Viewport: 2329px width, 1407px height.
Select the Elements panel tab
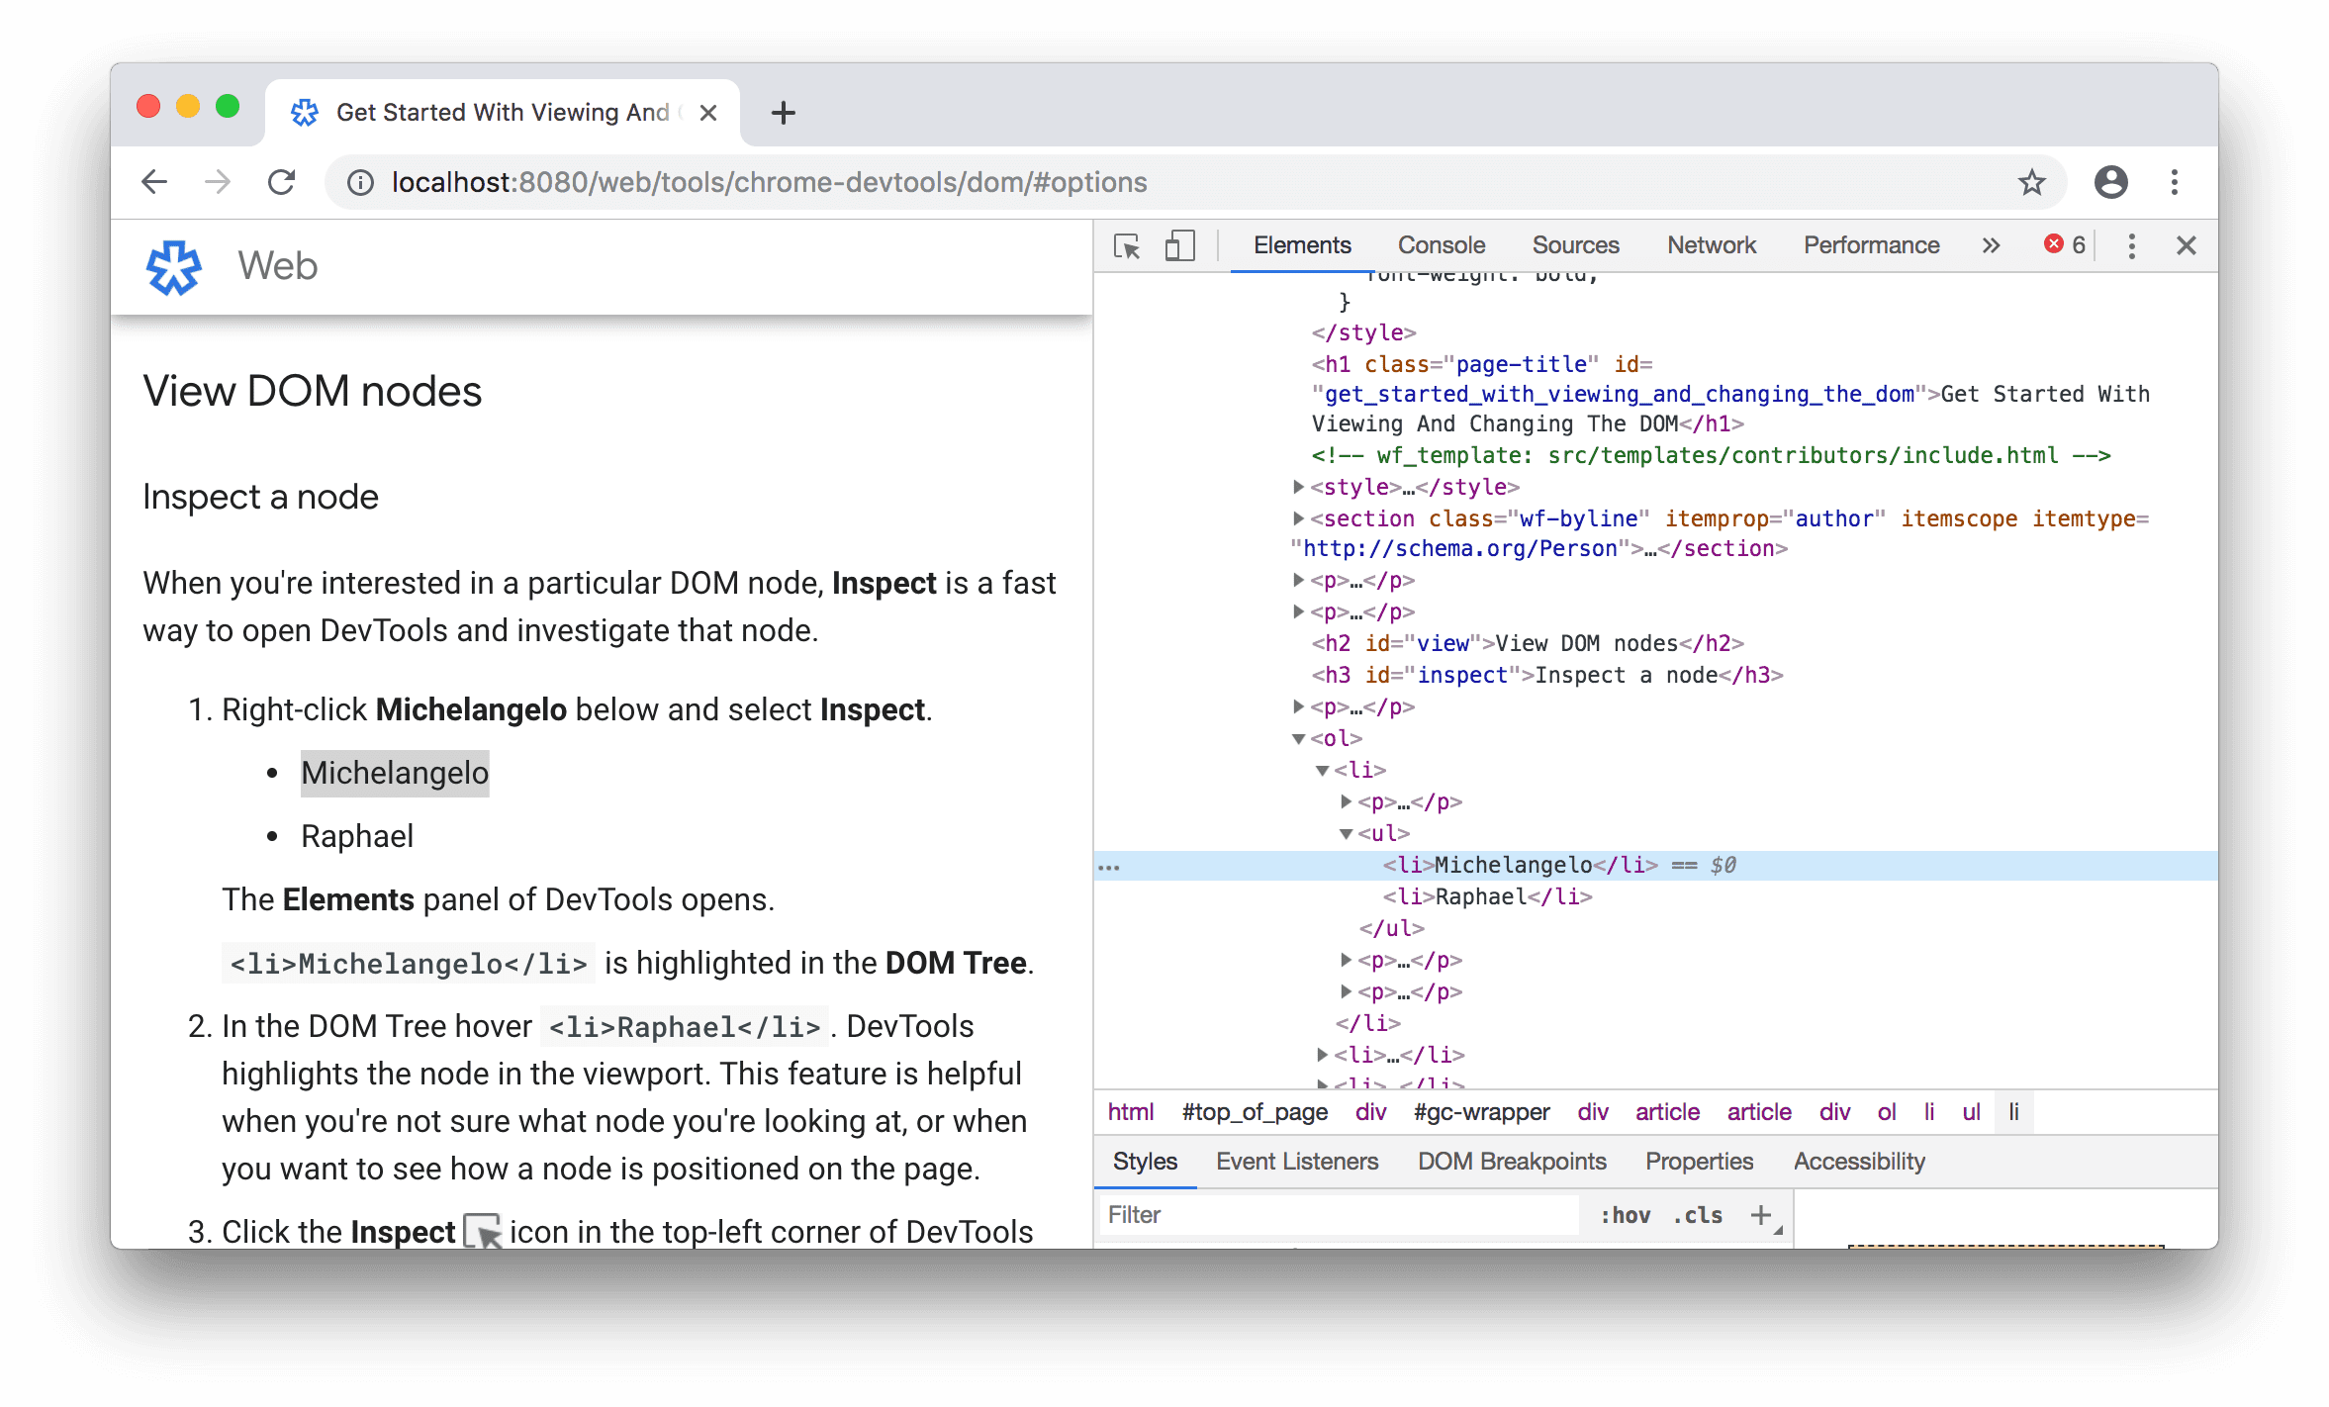coord(1303,242)
